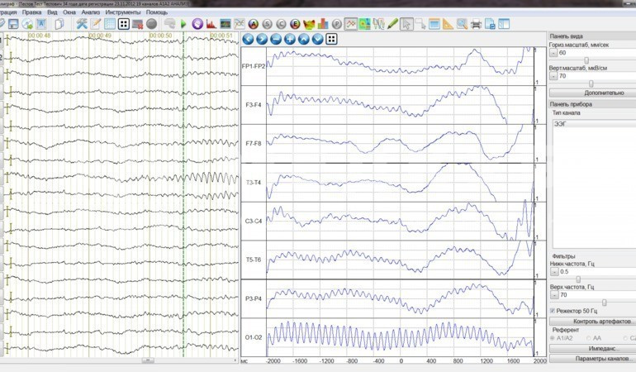Click the four-dot icon in analysis panel
Screen dimensions: 636x372
[x=332, y=40]
